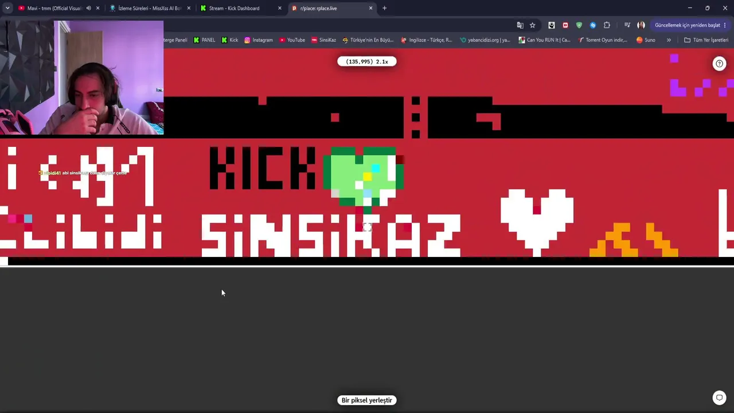734x413 pixels.
Task: Expand the tab search dropdown
Action: point(7,8)
